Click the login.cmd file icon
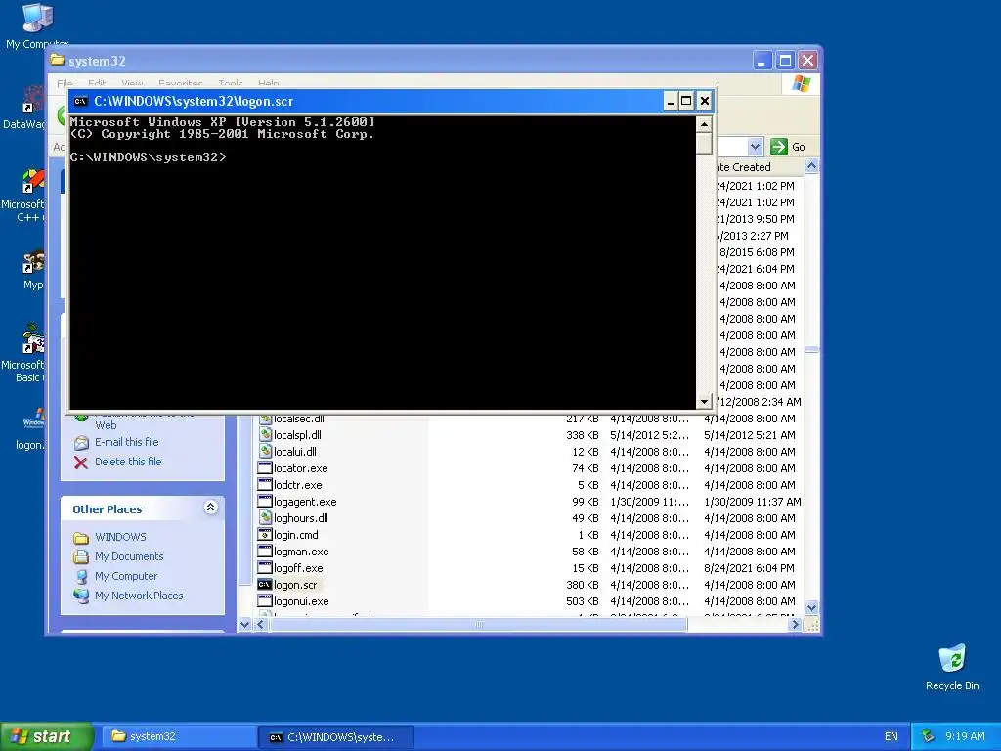Viewport: 1001px width, 751px height. 265,535
